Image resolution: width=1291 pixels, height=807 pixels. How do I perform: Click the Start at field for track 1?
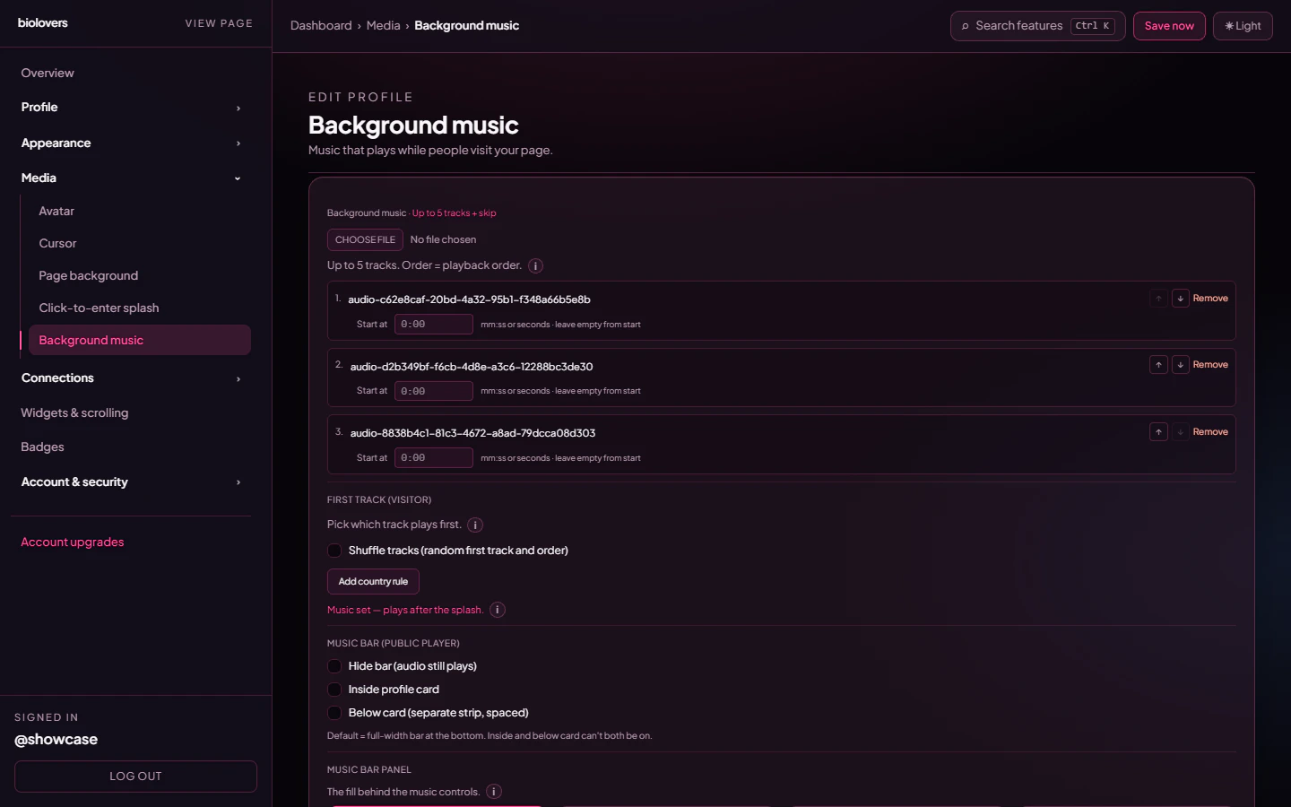433,324
